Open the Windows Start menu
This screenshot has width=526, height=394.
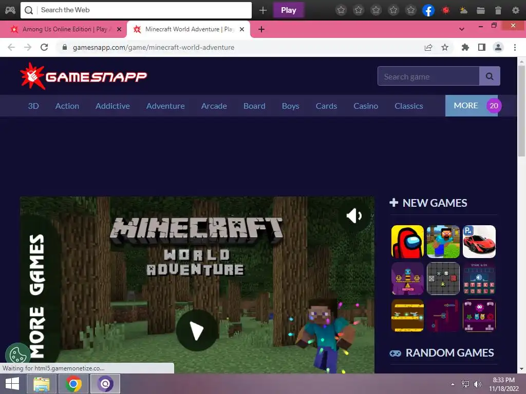point(12,384)
